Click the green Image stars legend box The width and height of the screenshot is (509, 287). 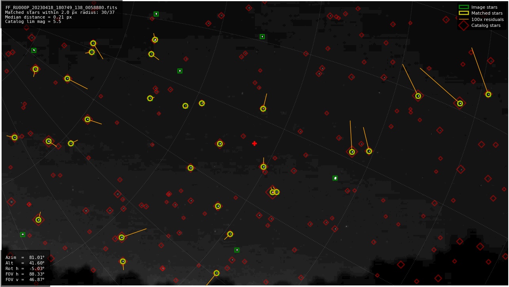(x=463, y=7)
